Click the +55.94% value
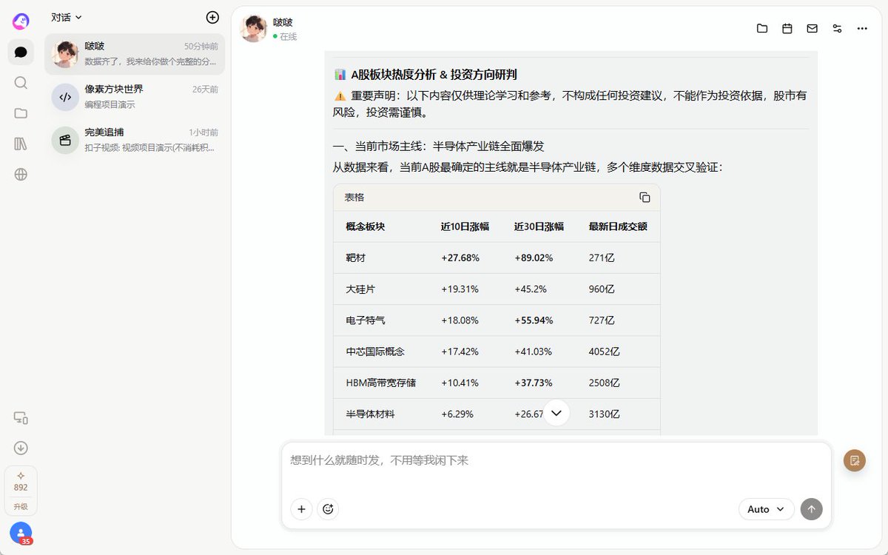Image resolution: width=888 pixels, height=555 pixels. point(534,320)
